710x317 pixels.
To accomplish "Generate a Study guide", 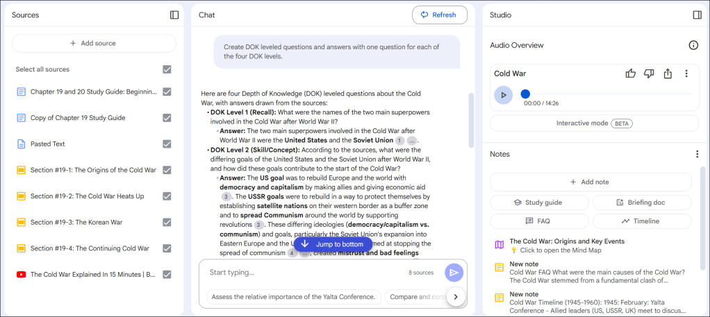I will pos(538,203).
